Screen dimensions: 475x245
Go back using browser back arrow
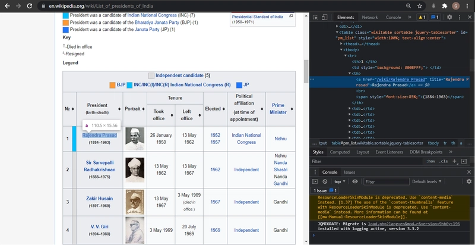[7, 6]
